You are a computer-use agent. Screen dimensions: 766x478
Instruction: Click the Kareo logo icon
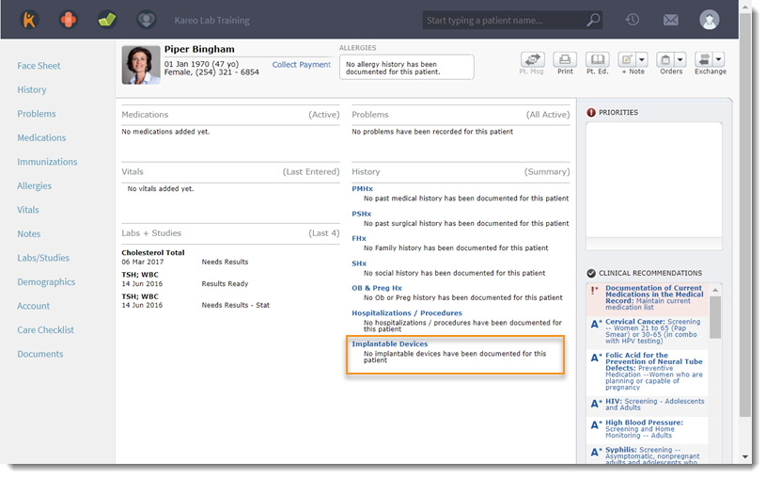(30, 20)
